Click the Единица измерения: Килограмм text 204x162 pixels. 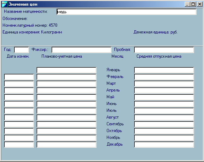point(32,32)
